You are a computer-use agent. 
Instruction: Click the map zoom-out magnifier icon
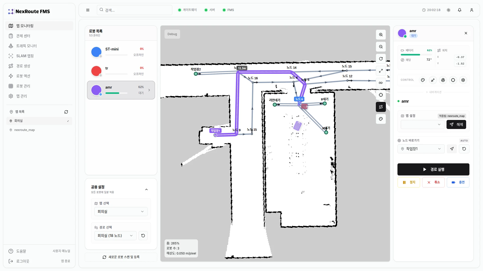click(x=381, y=47)
